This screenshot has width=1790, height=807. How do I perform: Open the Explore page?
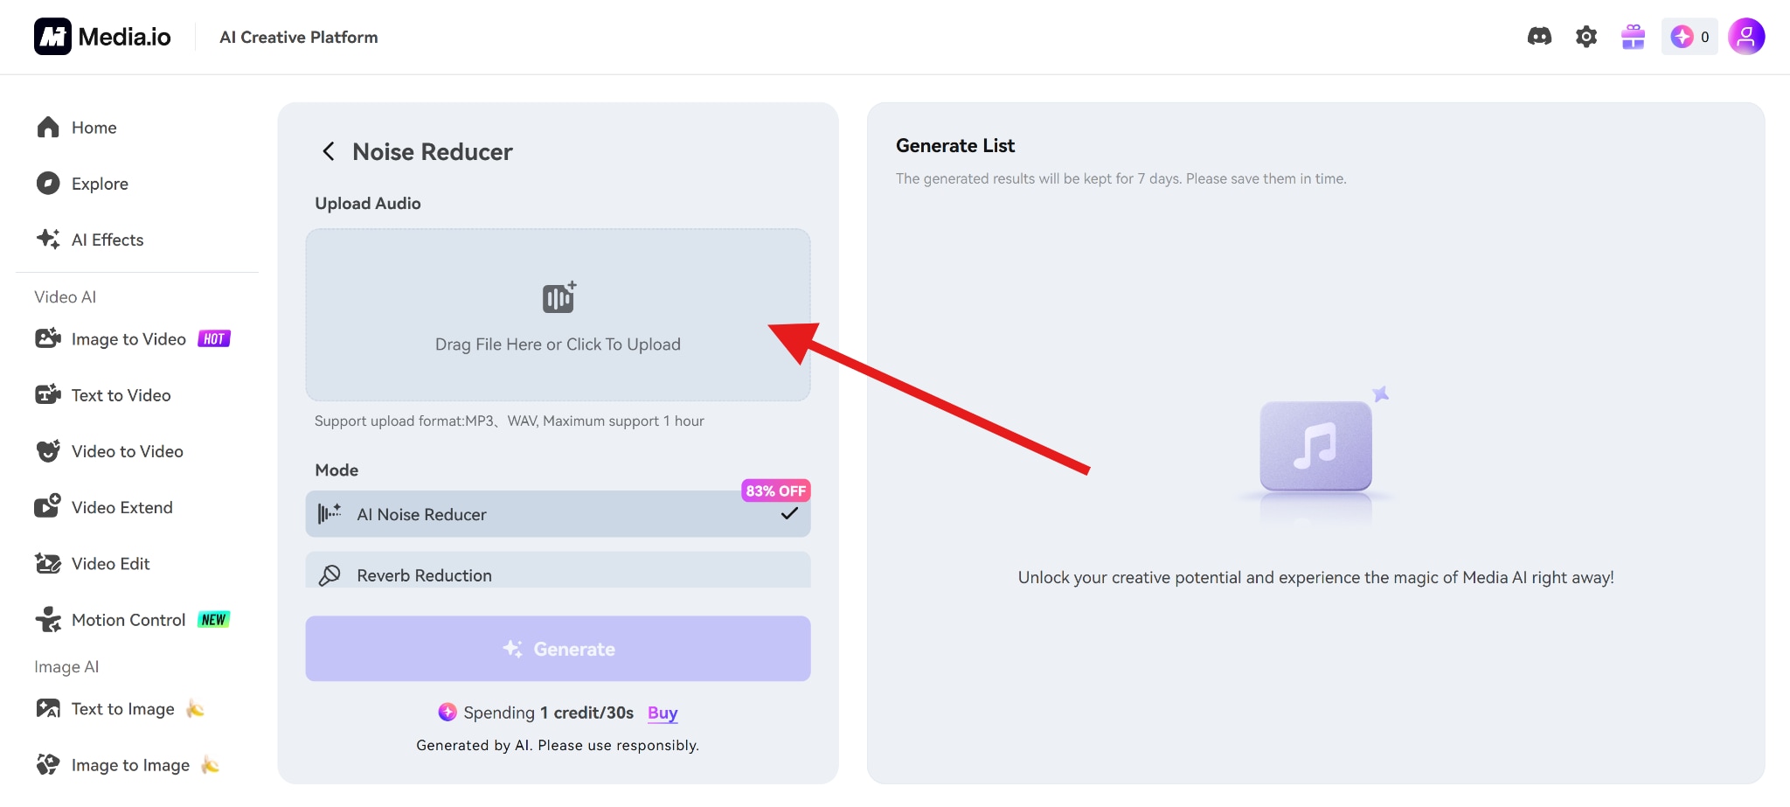(99, 183)
